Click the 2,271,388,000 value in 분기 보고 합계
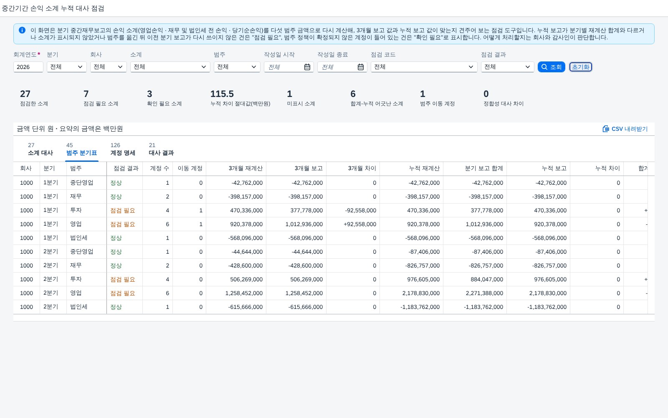668x418 pixels. point(484,293)
